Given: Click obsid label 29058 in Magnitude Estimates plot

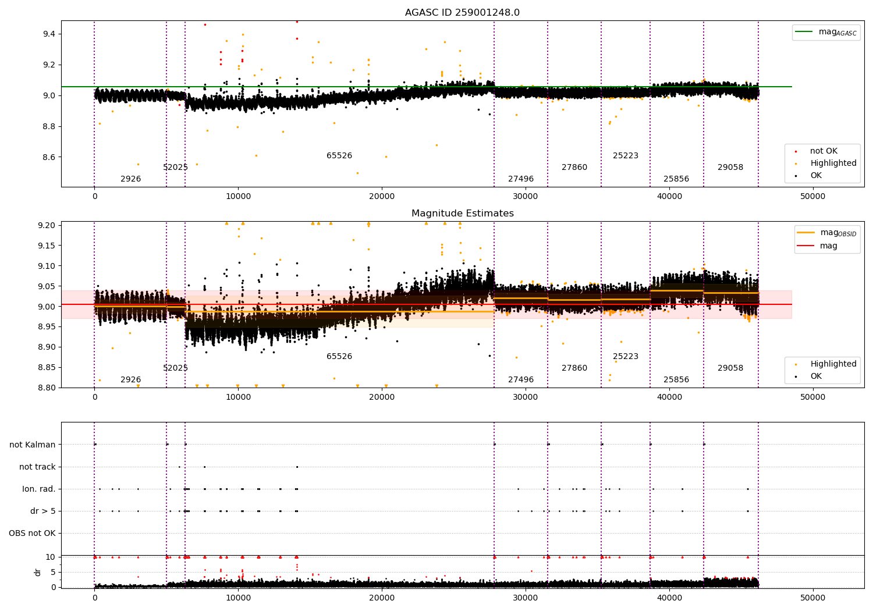Looking at the screenshot, I should tap(730, 368).
